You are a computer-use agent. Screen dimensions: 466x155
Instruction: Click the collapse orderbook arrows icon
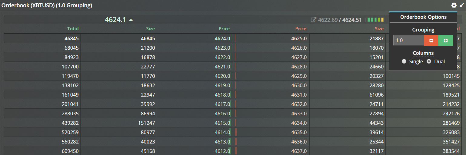(x=461, y=5)
